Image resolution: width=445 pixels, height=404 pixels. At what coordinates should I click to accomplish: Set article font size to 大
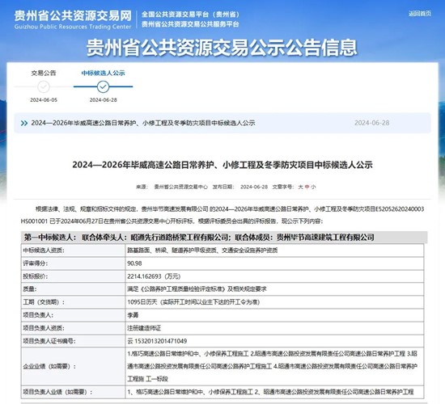coord(300,187)
